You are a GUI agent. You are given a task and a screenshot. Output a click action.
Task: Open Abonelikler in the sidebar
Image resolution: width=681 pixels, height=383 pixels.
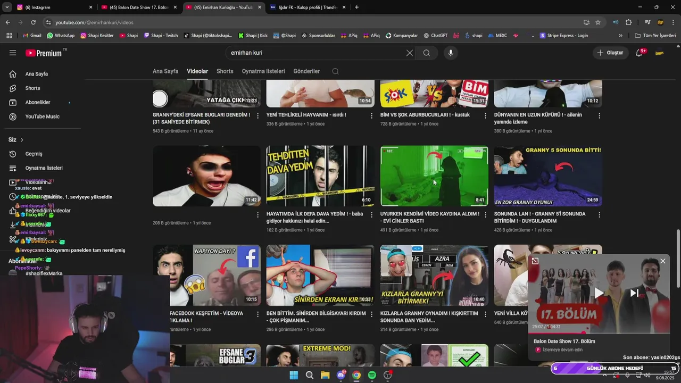pos(37,102)
